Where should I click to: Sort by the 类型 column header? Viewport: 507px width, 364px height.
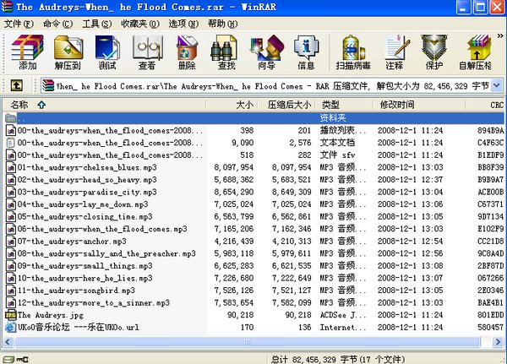pyautogui.click(x=345, y=105)
